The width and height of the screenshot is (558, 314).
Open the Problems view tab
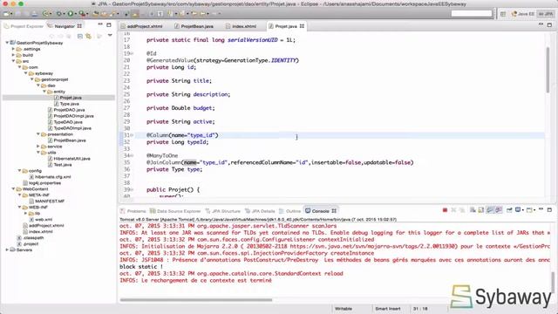133,211
